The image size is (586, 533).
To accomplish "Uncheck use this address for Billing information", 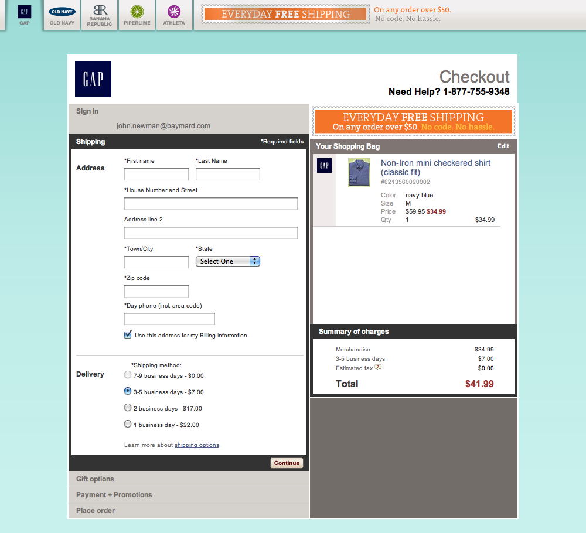I will [x=128, y=334].
